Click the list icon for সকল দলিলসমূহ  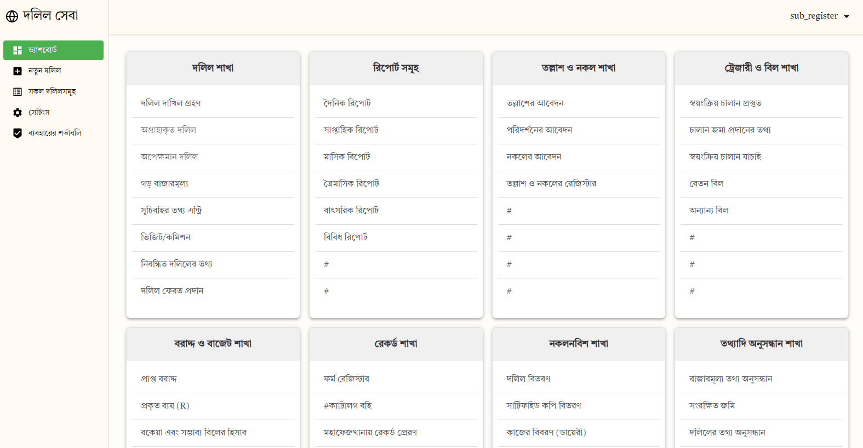tap(18, 92)
